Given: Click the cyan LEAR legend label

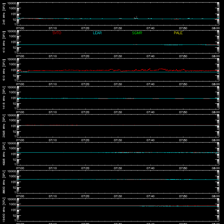Looking at the screenshot, I should (97, 33).
